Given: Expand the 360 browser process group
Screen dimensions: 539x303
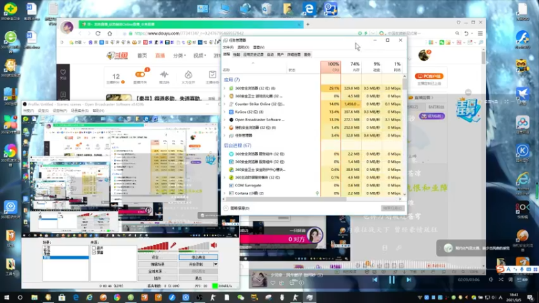Looking at the screenshot, I should (225, 88).
